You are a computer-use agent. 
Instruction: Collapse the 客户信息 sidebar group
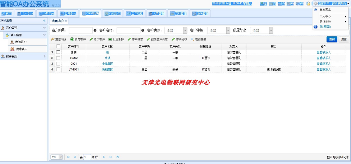pyautogui.click(x=44, y=35)
